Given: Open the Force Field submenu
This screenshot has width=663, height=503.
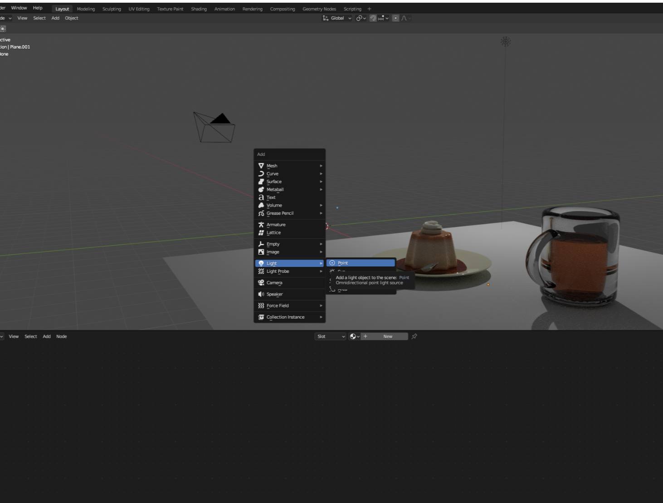Looking at the screenshot, I should [x=289, y=306].
